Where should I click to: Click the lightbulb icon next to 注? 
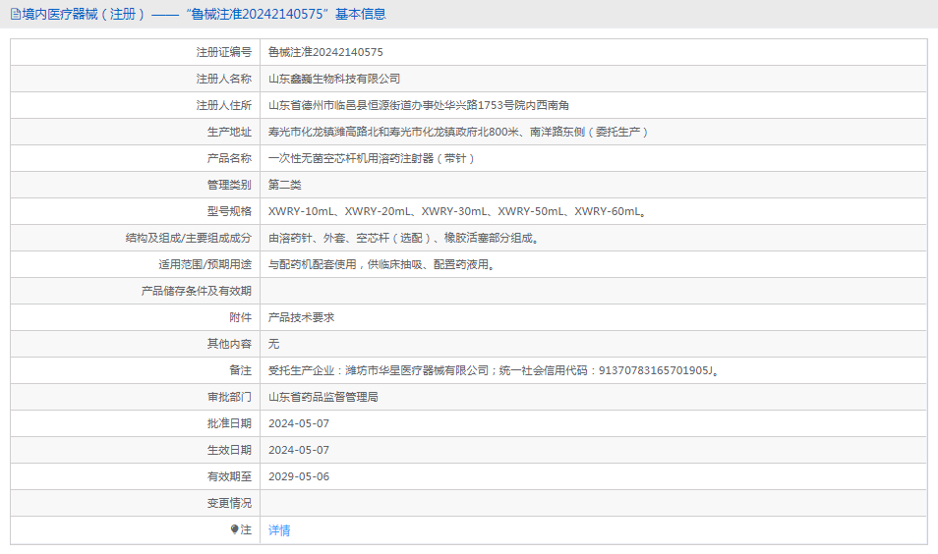[234, 528]
